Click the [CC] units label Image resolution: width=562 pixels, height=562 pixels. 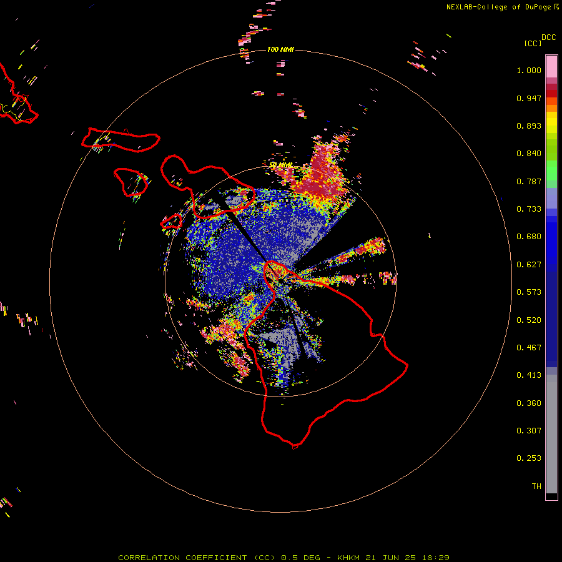[x=533, y=43]
